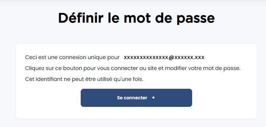The image size is (266, 127).
Task: Click the word Définir in the title
Action: (81, 18)
